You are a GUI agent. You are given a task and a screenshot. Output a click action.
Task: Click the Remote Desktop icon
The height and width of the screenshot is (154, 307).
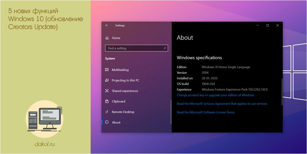point(107,112)
